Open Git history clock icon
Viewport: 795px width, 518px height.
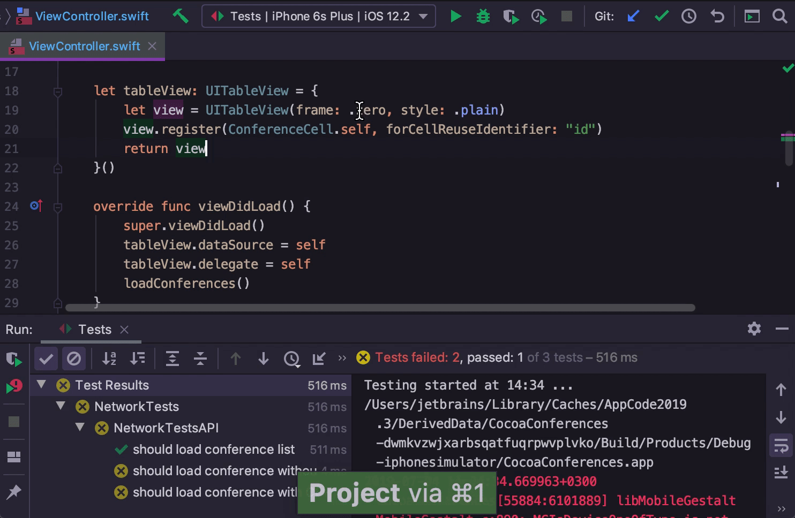(x=689, y=17)
